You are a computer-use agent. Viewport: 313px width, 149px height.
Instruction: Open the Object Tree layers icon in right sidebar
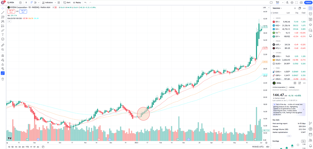310,25
